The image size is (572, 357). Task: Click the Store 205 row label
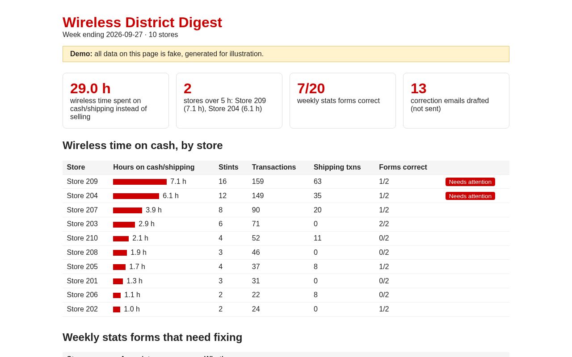point(82,267)
